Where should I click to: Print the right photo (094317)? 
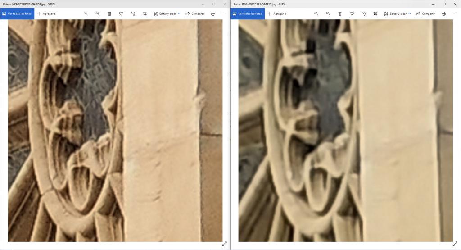point(443,14)
